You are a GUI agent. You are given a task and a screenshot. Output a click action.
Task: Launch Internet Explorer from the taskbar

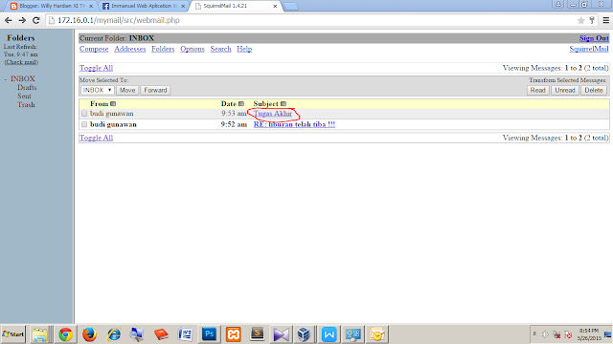click(114, 334)
